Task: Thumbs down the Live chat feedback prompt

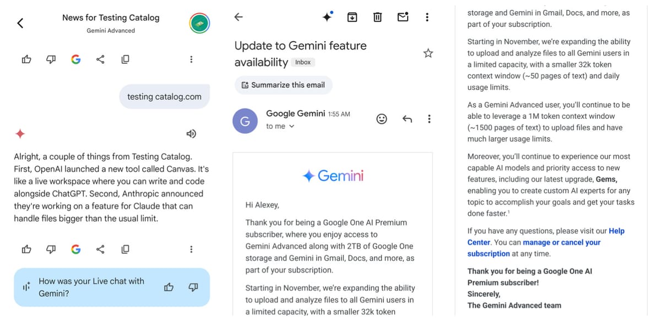Action: (x=193, y=287)
